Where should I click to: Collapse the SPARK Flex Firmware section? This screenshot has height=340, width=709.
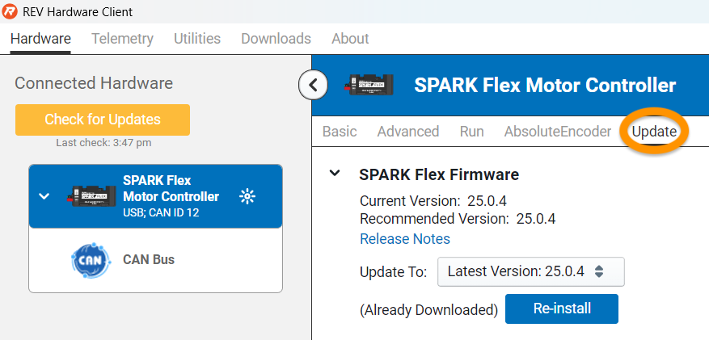click(x=335, y=173)
